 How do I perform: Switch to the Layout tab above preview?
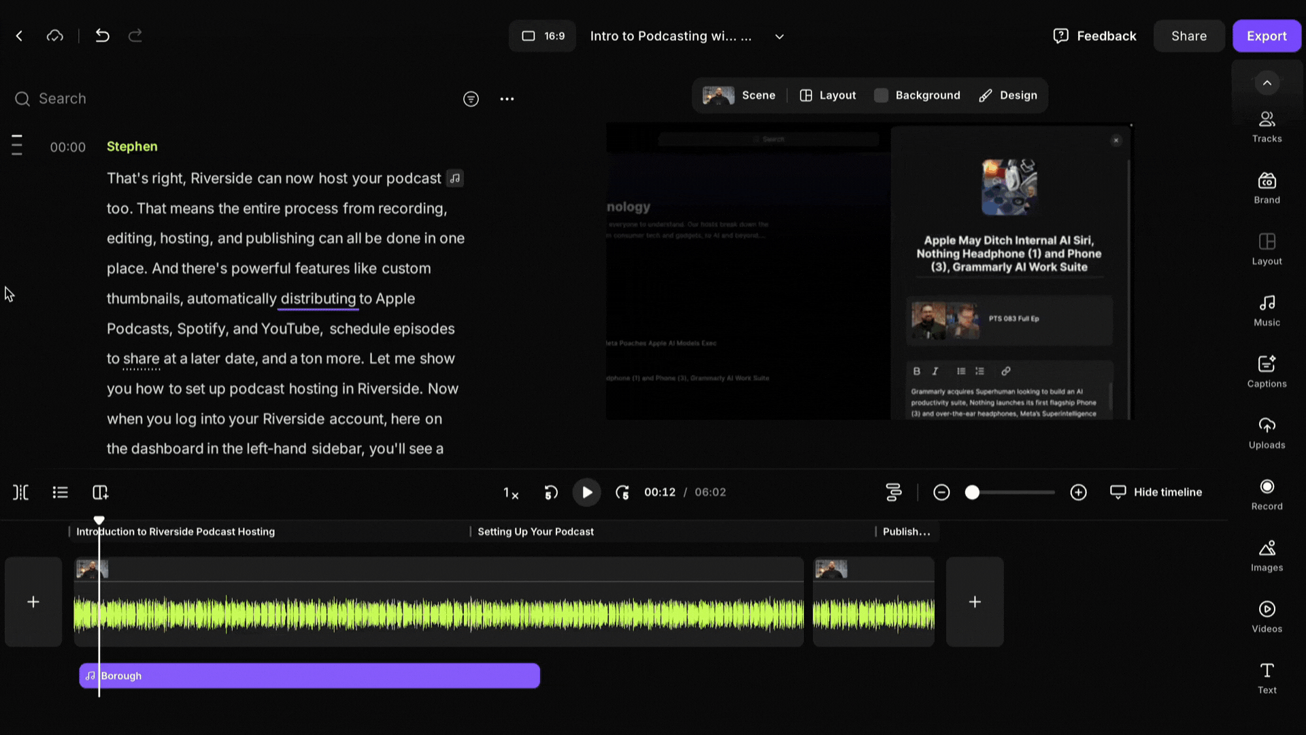[828, 95]
